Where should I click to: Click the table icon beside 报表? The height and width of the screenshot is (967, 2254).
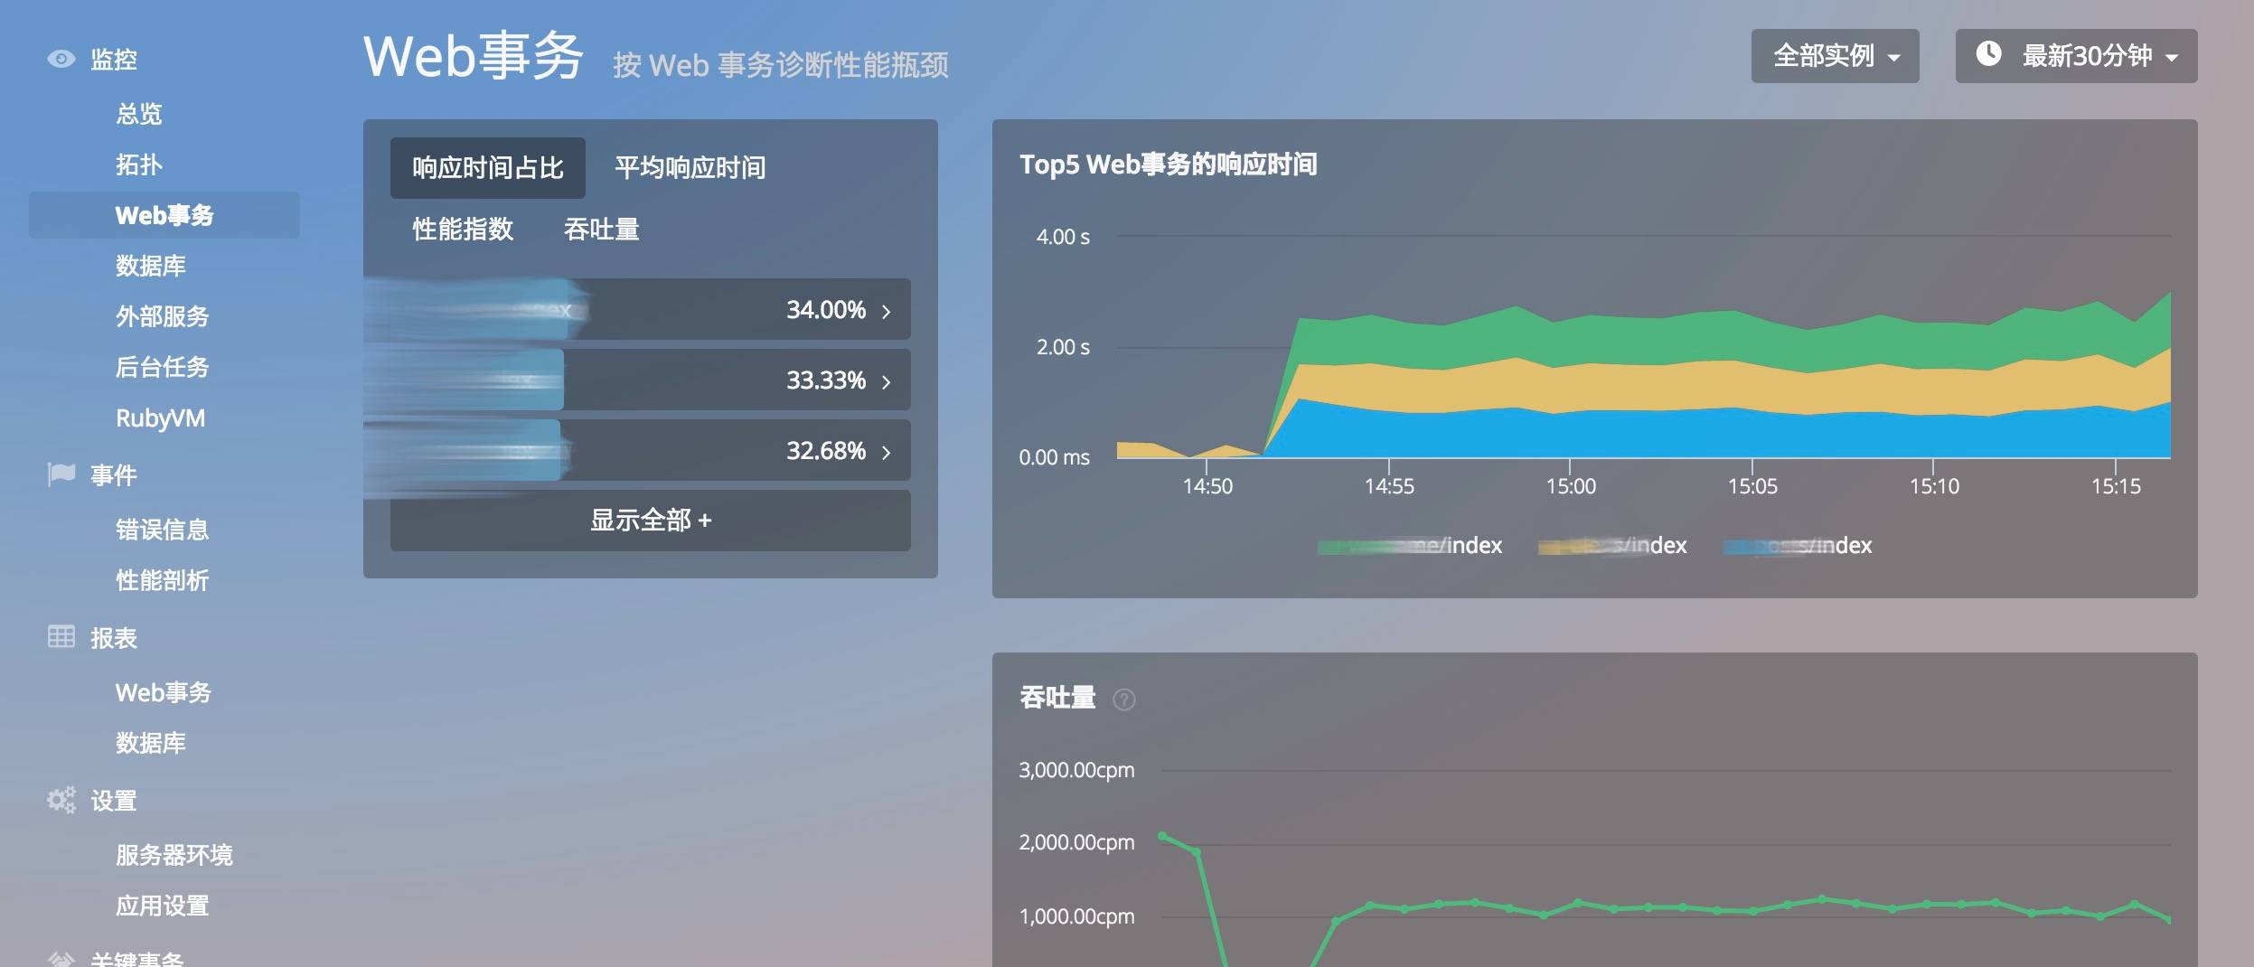61,637
